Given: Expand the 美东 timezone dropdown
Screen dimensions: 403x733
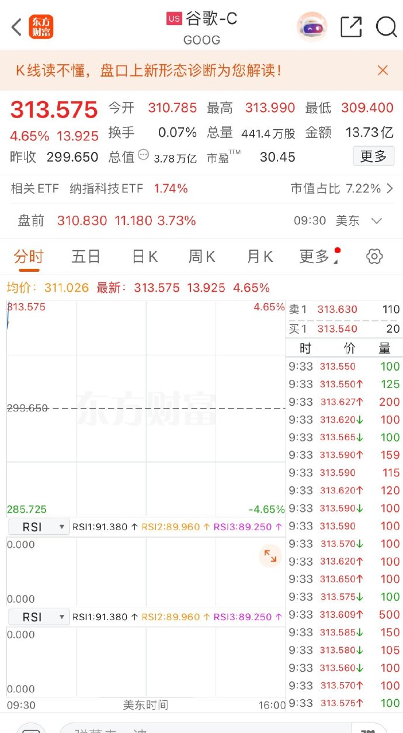Looking at the screenshot, I should (377, 221).
